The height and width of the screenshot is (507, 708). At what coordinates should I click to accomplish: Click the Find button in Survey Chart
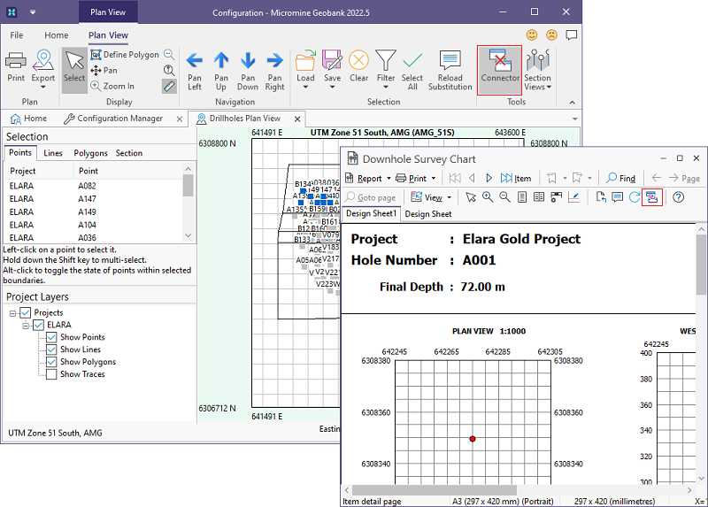click(621, 178)
